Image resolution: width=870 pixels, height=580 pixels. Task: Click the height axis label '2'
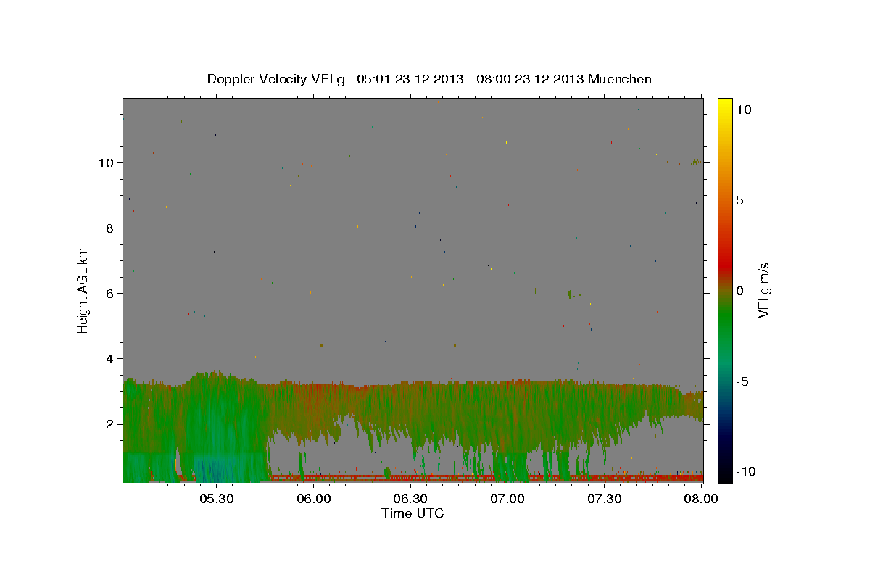pyautogui.click(x=111, y=424)
